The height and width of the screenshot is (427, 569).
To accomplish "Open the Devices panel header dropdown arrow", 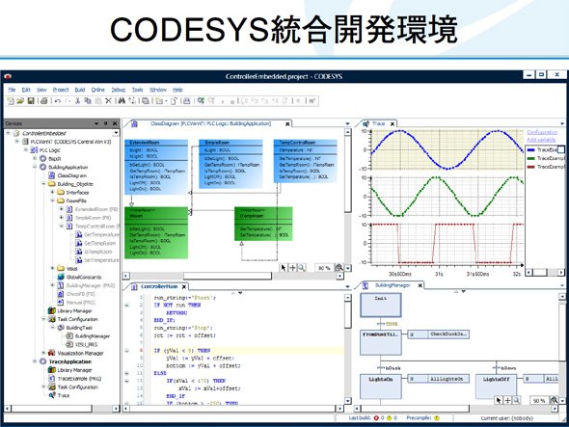I will click(x=96, y=123).
